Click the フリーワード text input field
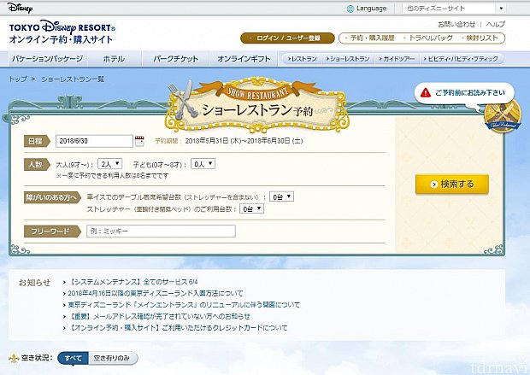Viewport: 530px width, 375px height. (x=161, y=231)
